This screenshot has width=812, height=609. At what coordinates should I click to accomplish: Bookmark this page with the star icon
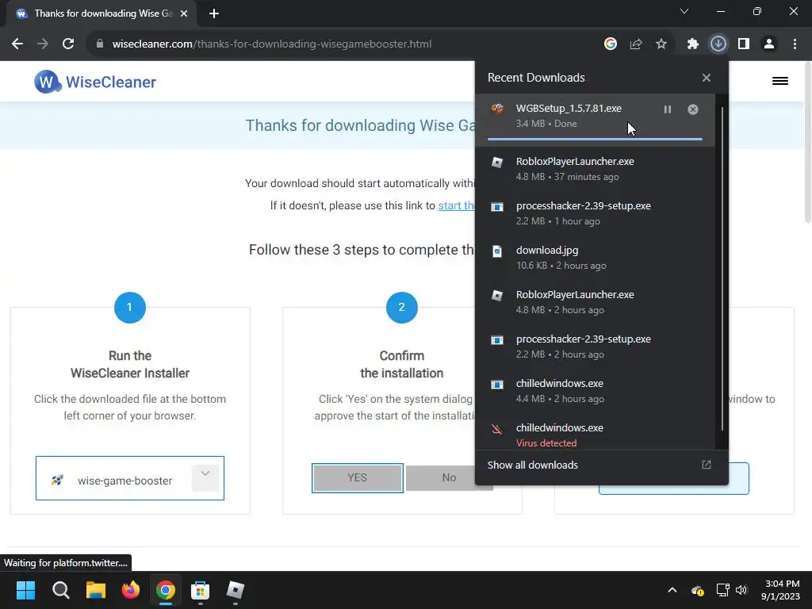[x=661, y=44]
